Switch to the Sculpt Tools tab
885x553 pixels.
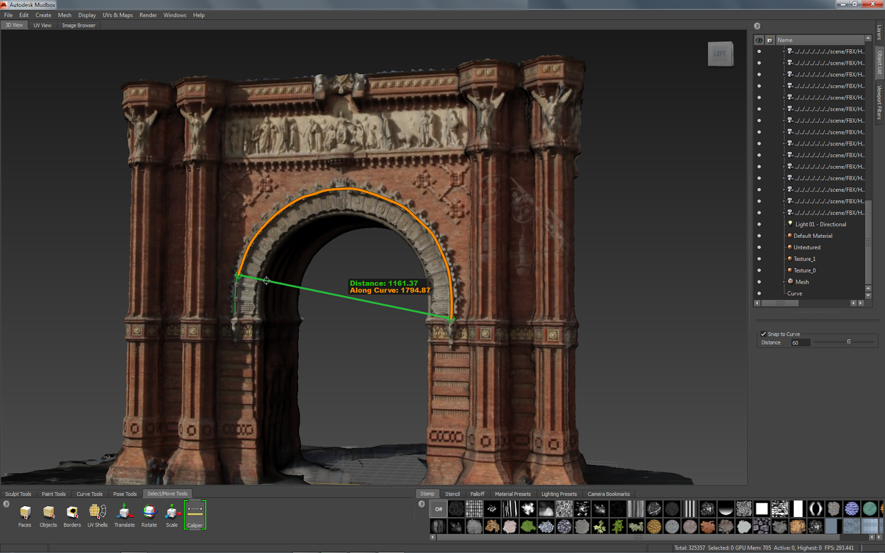(x=18, y=494)
